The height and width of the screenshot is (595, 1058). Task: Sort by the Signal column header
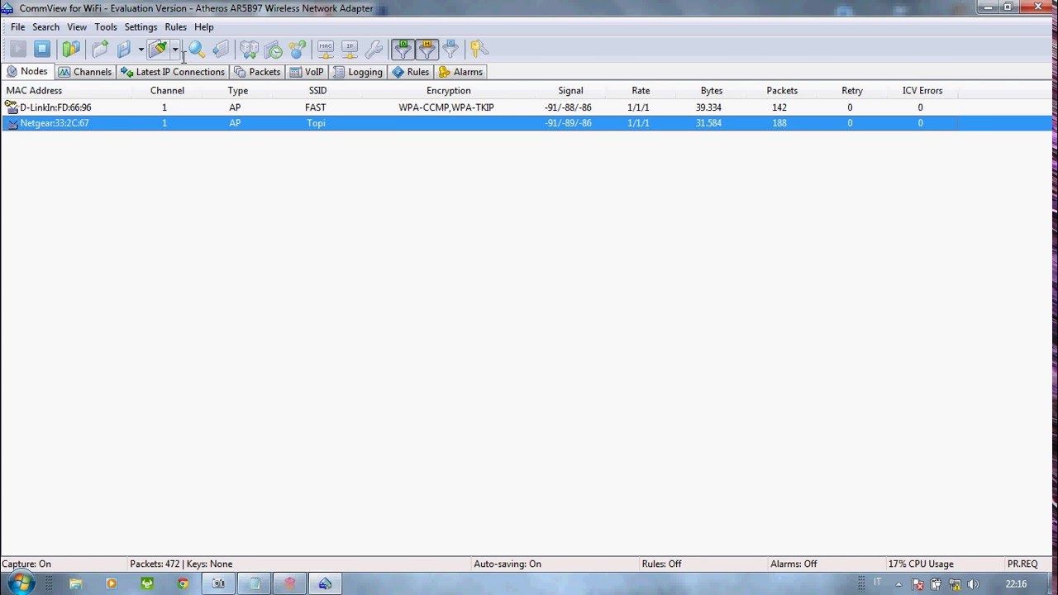pos(570,91)
